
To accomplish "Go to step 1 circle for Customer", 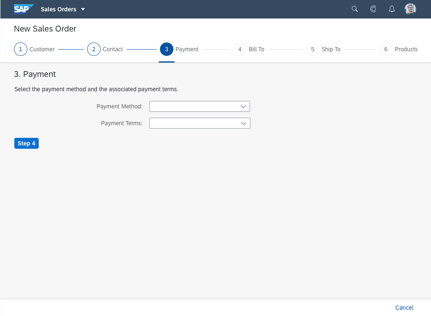I will (x=21, y=49).
